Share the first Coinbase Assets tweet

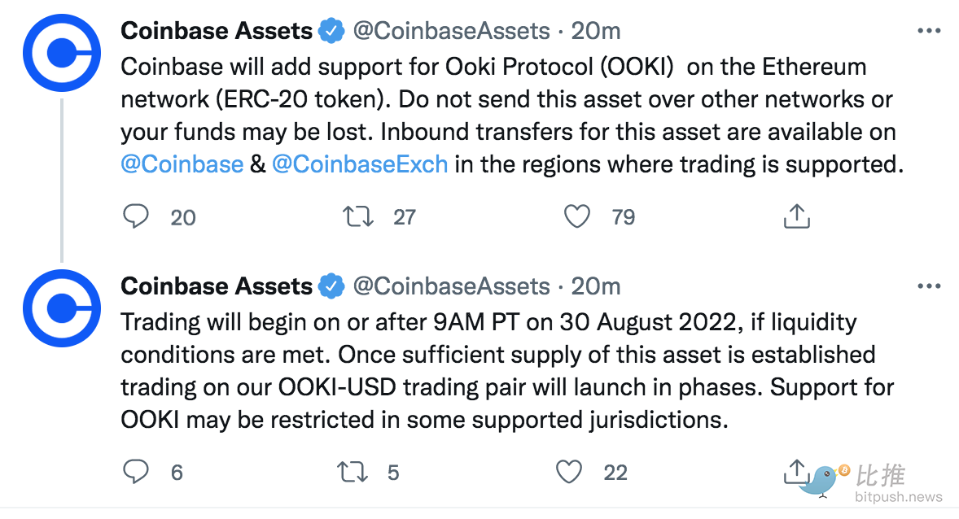[796, 216]
